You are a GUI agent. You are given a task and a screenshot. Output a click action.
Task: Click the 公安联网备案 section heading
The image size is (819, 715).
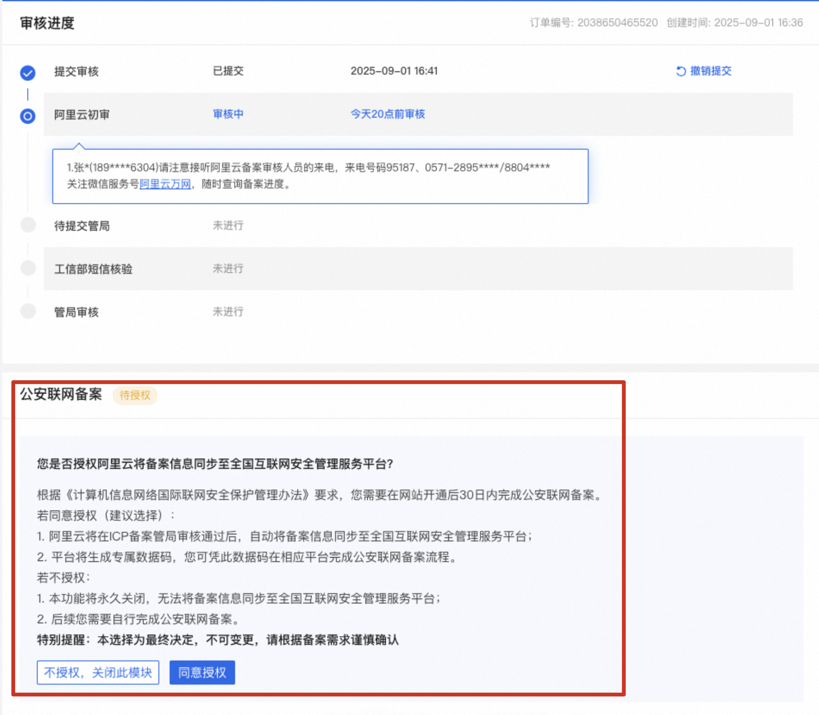[61, 394]
